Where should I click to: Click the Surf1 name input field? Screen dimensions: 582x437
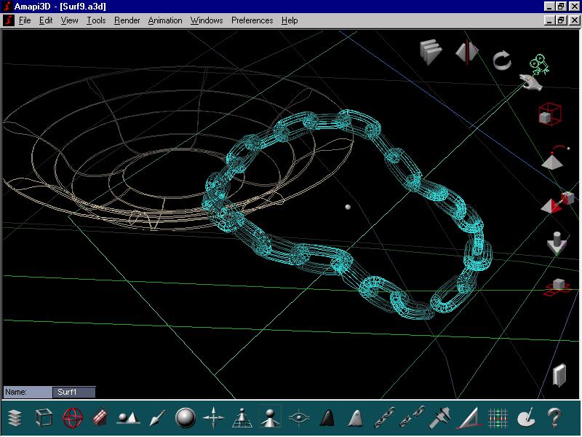tap(74, 391)
